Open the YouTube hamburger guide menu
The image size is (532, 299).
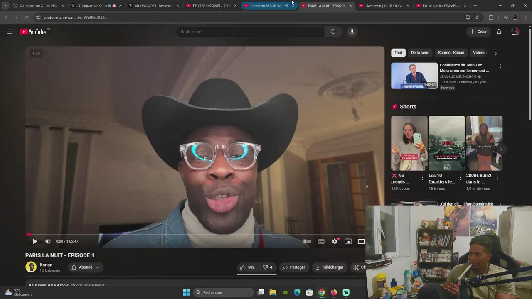[10, 32]
